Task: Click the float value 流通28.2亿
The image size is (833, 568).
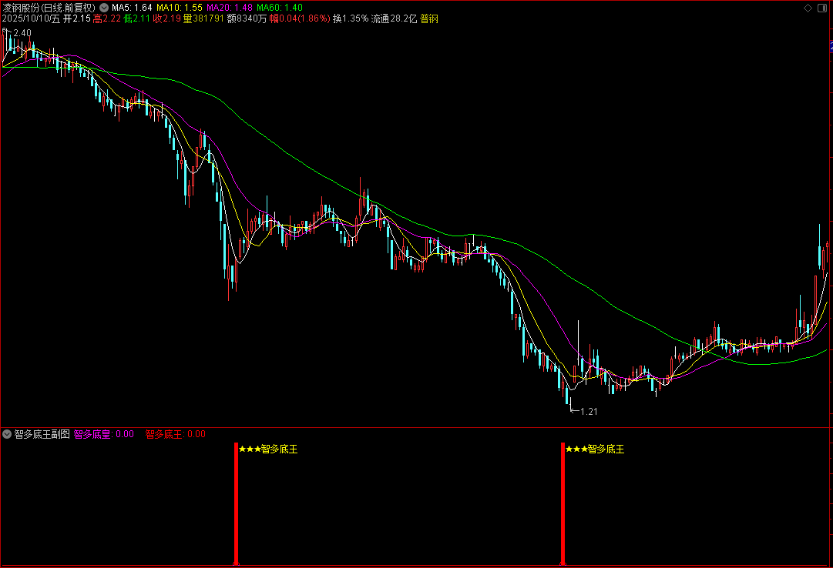Action: tap(394, 19)
